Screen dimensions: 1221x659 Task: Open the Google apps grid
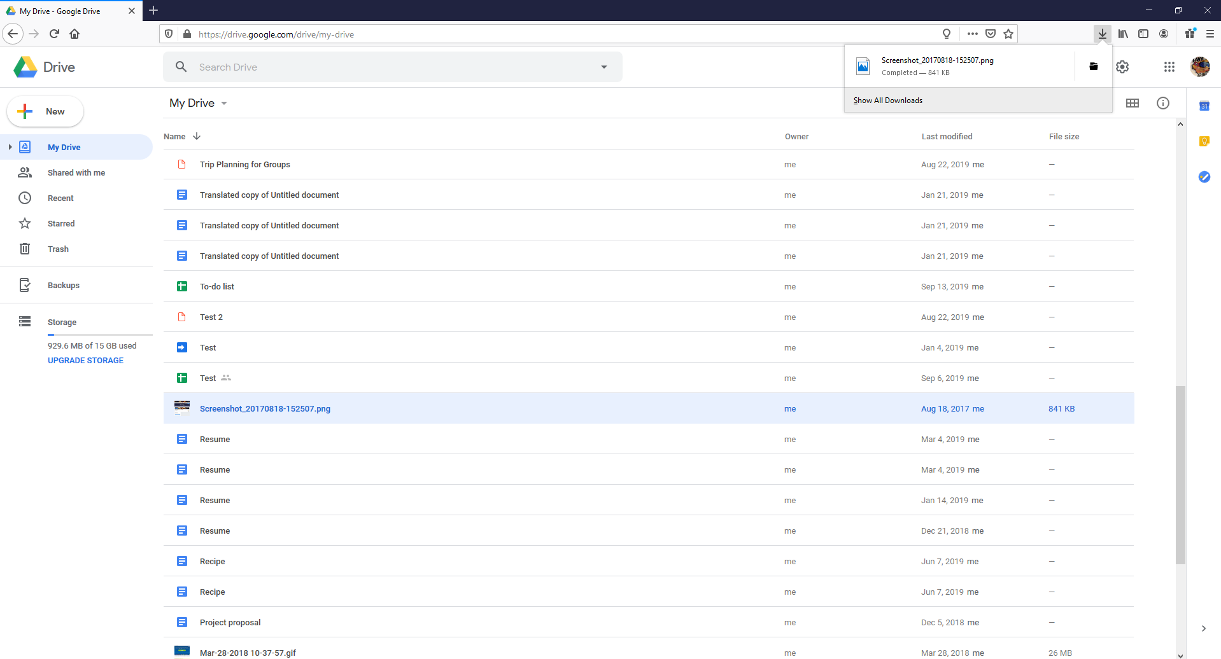click(x=1169, y=66)
